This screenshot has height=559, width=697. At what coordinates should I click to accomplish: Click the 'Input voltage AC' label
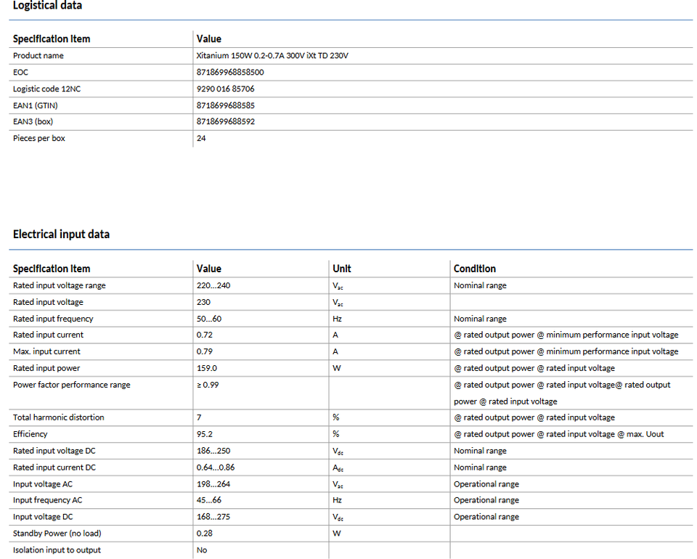coord(43,484)
